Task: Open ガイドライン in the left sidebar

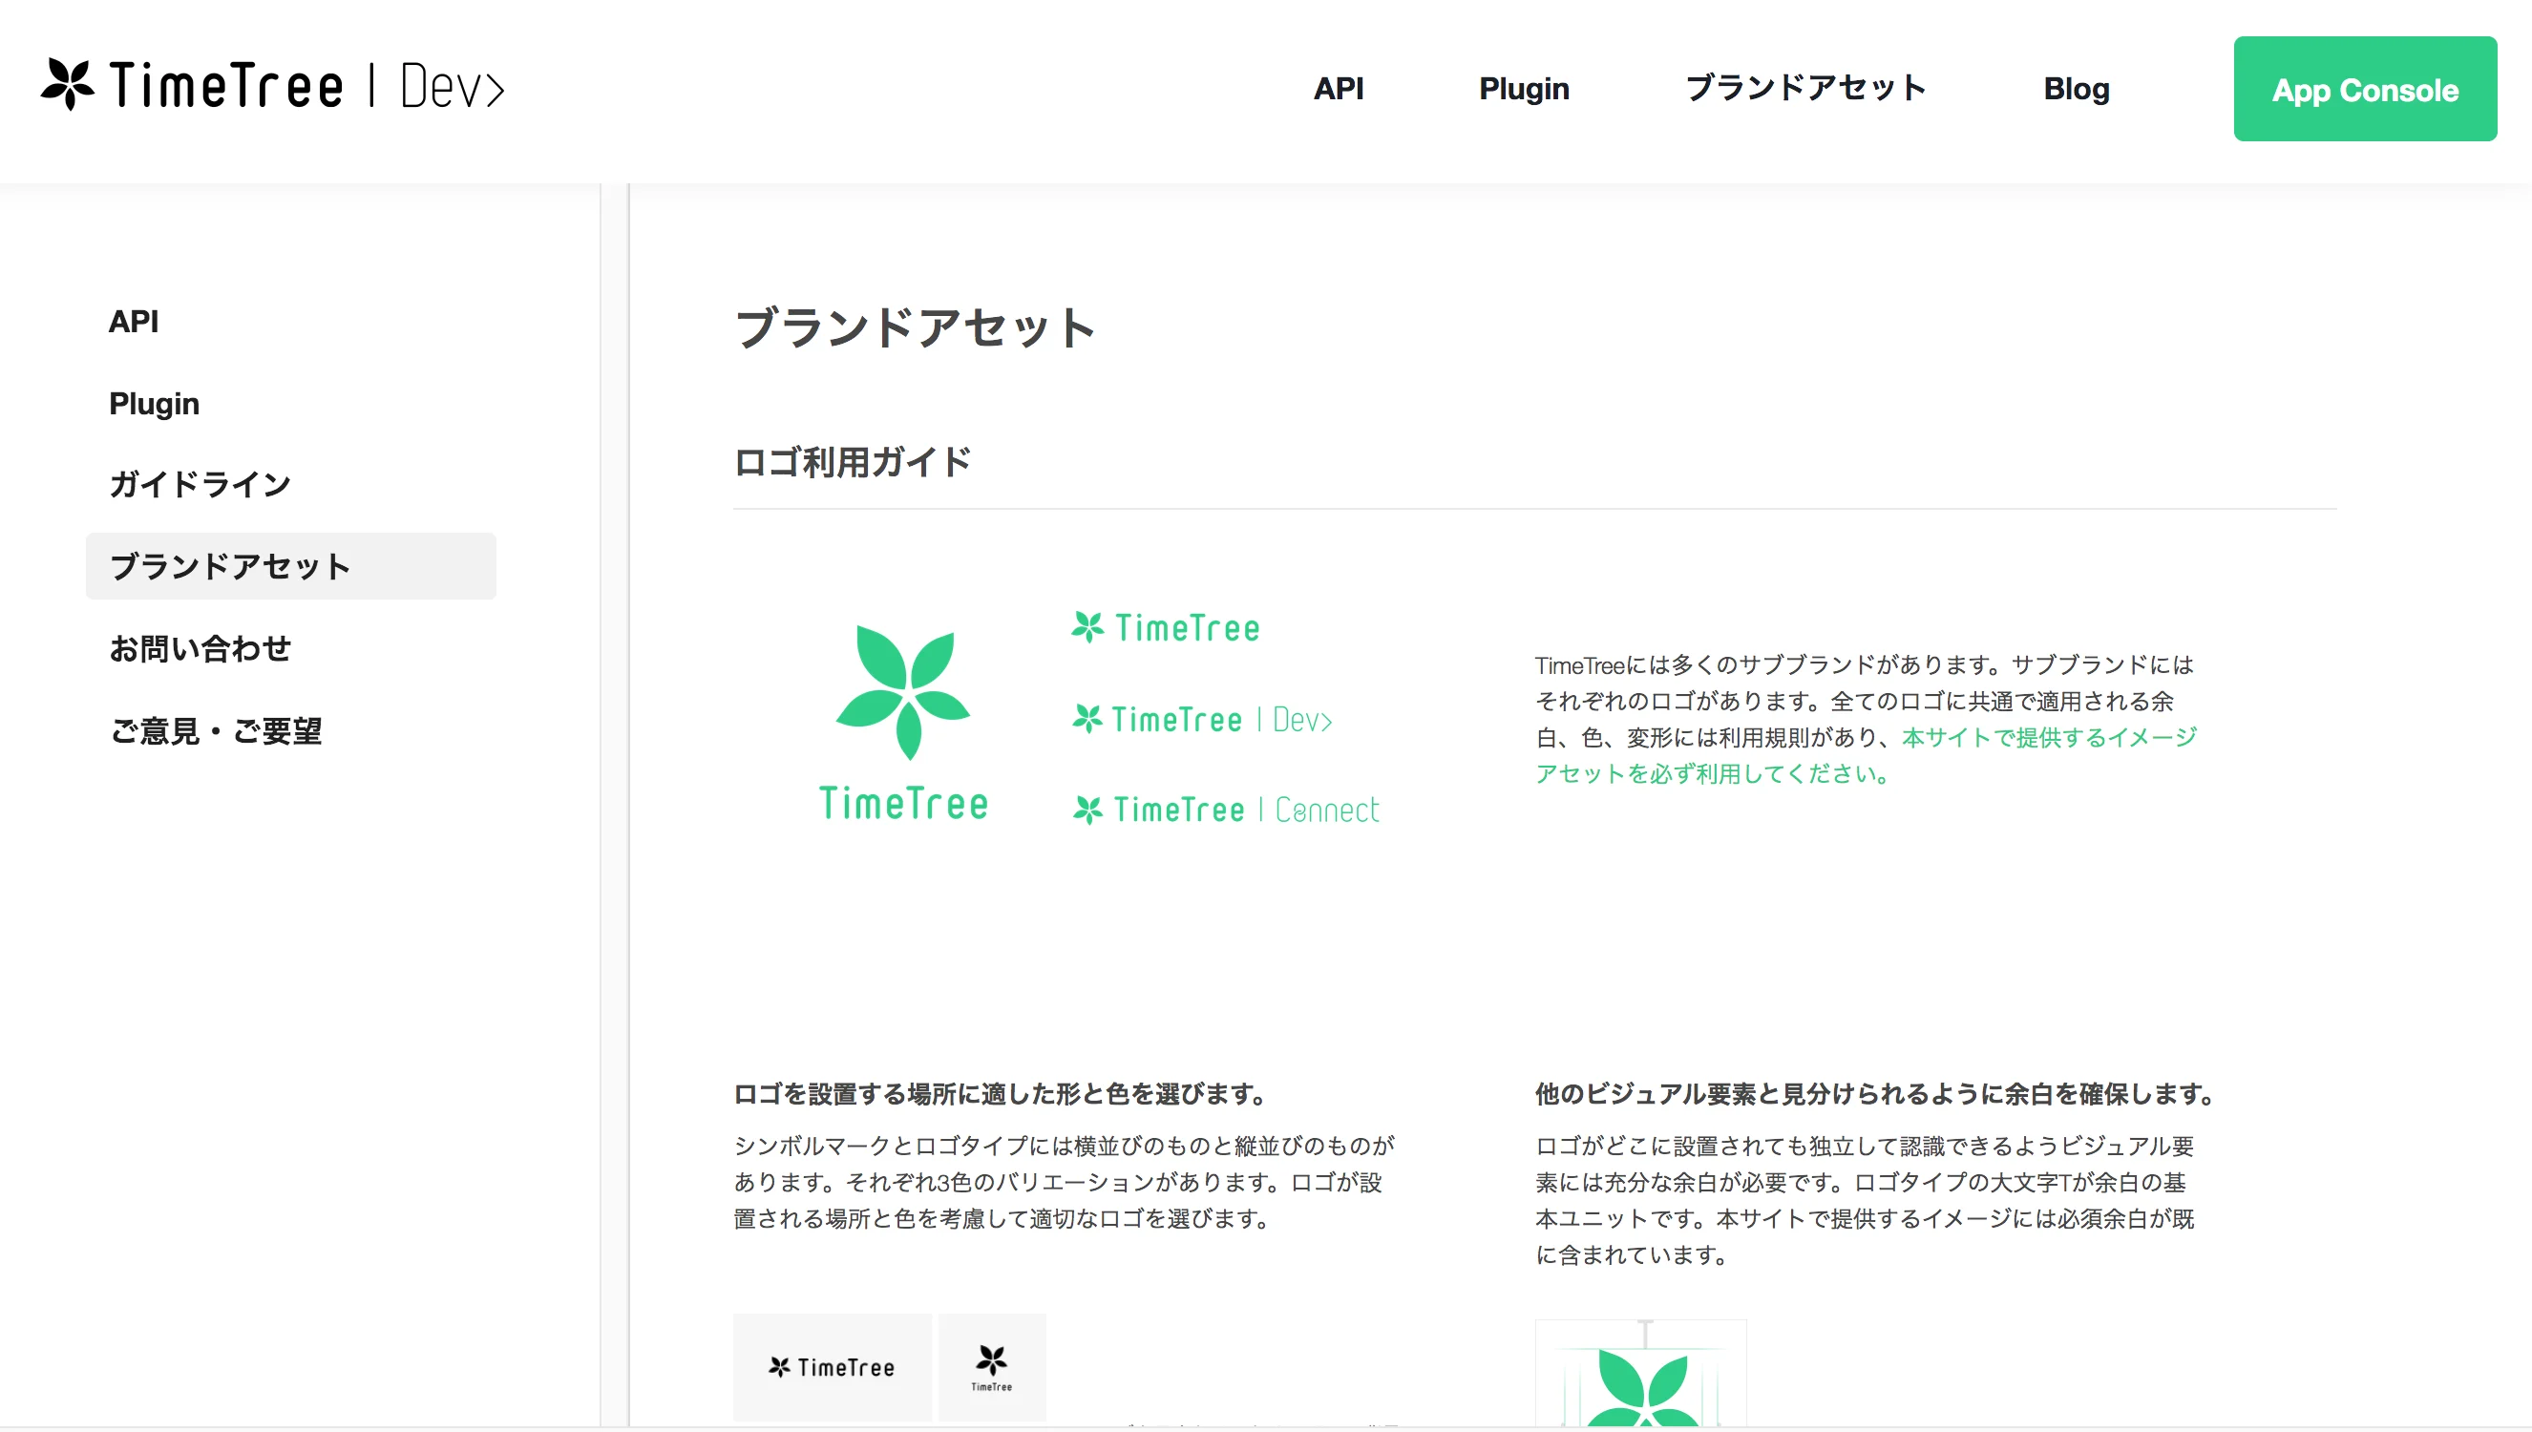Action: click(200, 484)
